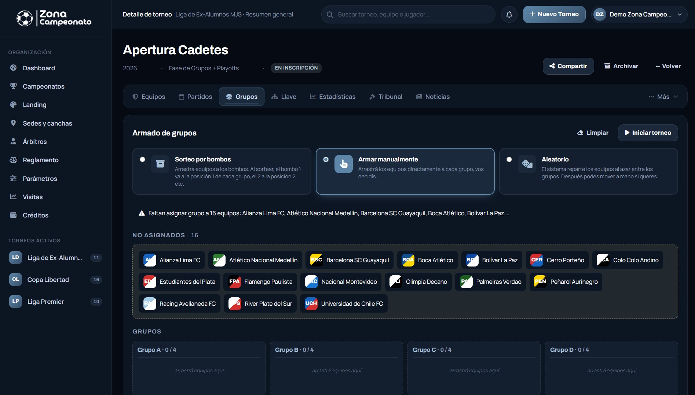Click the Boca Atlético team chip

427,260
